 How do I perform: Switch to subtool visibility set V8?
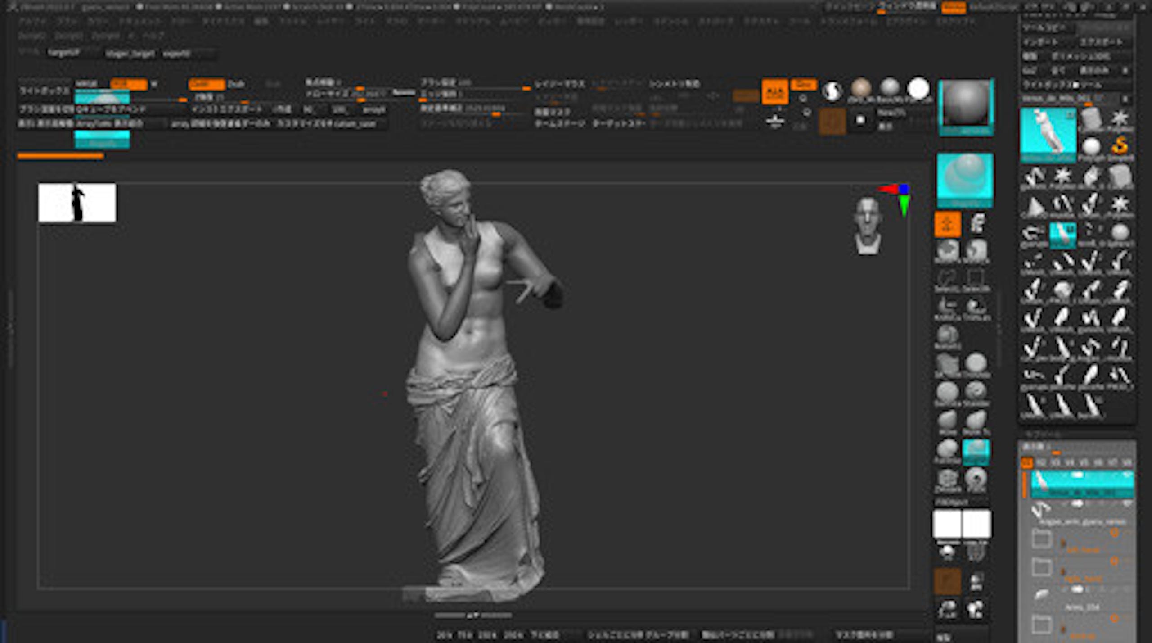tap(1126, 462)
